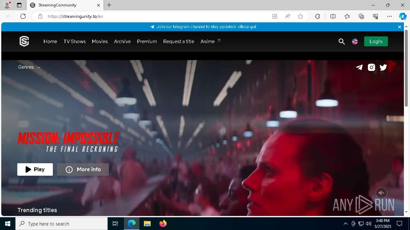Play Mission Impossible The Final Reckoning

pyautogui.click(x=35, y=169)
